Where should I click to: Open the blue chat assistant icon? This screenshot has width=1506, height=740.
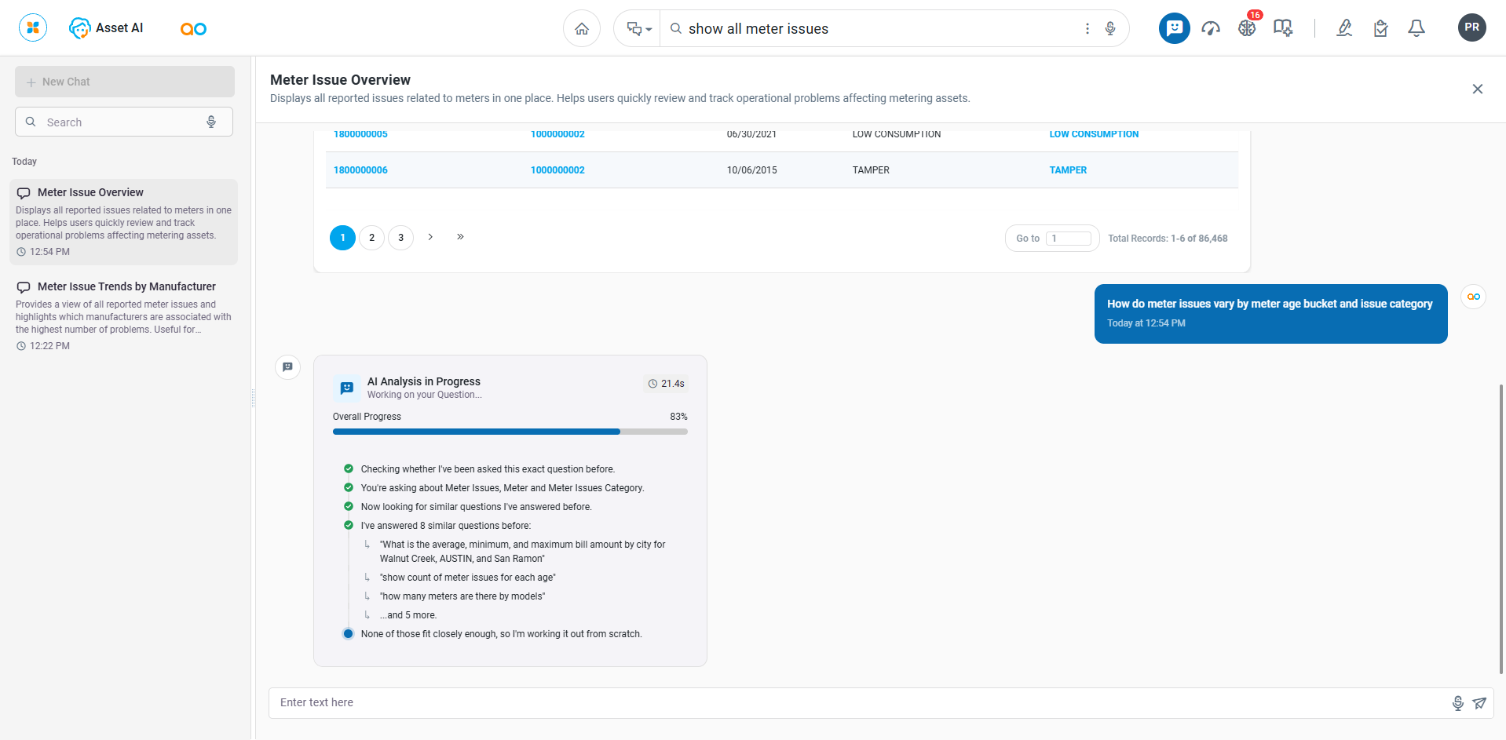1175,28
